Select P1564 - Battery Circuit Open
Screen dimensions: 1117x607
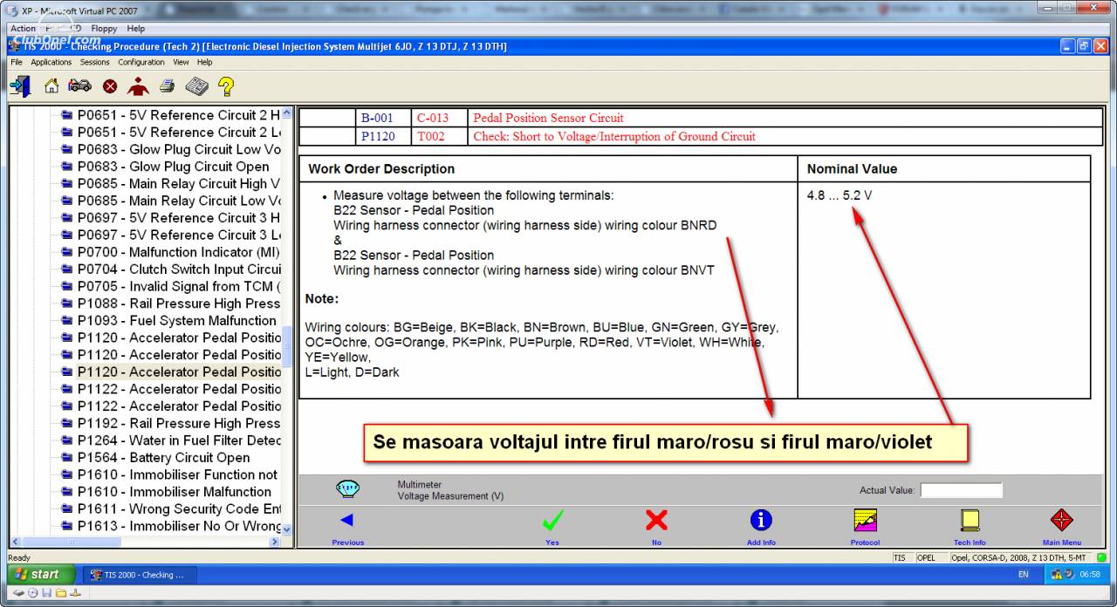tap(163, 457)
